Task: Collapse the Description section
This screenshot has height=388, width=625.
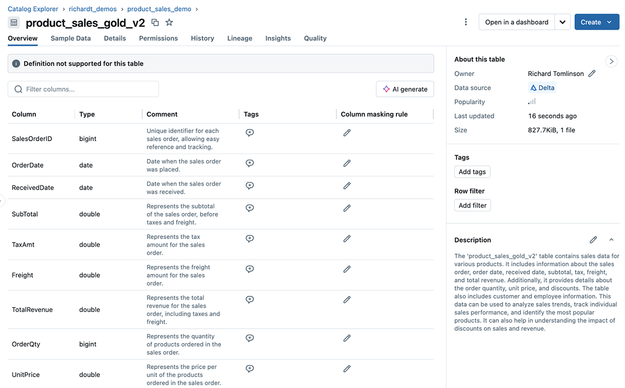Action: [611, 240]
